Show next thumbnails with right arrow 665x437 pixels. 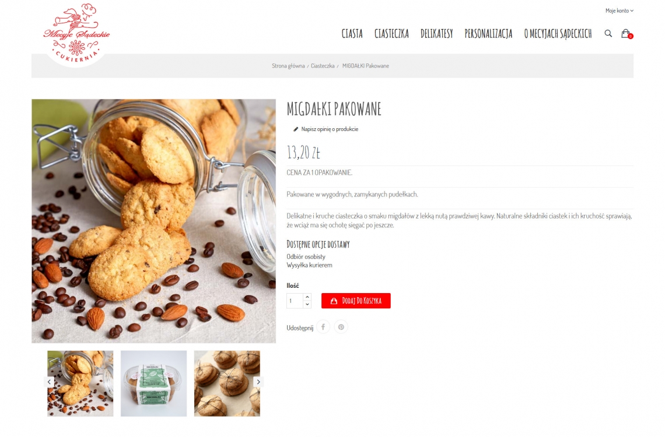[x=258, y=382]
